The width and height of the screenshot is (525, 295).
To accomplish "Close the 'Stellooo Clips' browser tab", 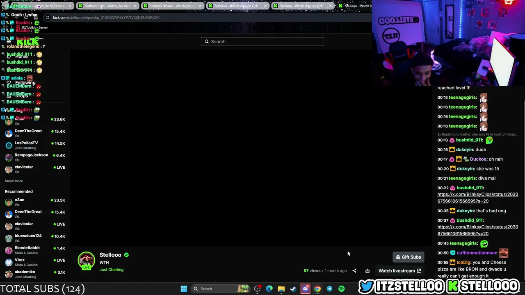I will [x=134, y=6].
